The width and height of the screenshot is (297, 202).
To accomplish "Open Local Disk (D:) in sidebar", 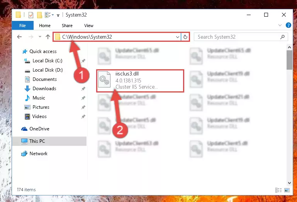I will pos(48,70).
